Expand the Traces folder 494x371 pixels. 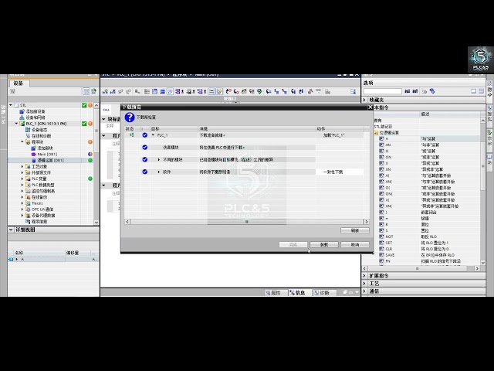point(22,203)
